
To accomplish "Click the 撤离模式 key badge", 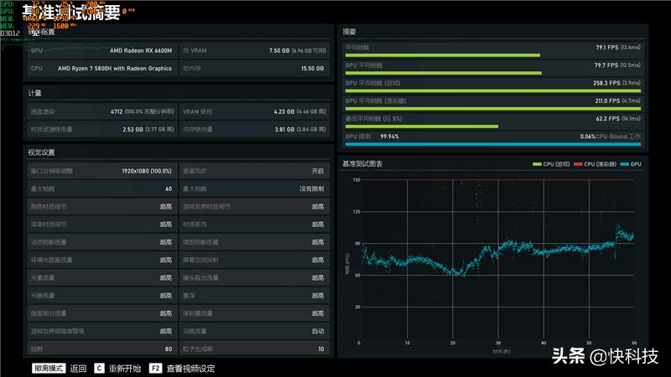I will click(x=49, y=368).
